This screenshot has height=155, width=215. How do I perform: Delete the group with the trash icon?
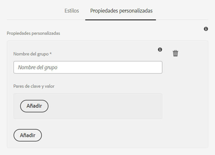coord(175,53)
